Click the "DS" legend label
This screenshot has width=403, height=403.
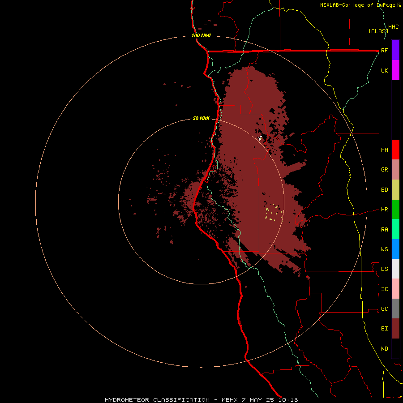click(384, 269)
